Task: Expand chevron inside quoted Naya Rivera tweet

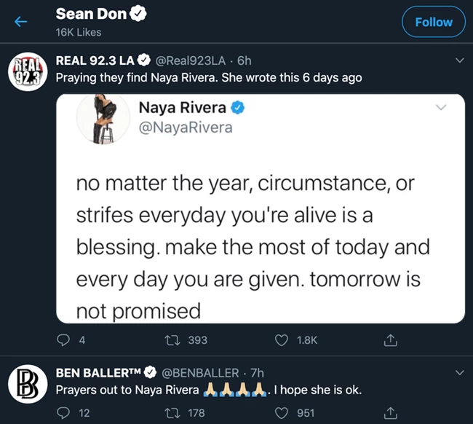Action: tap(441, 108)
